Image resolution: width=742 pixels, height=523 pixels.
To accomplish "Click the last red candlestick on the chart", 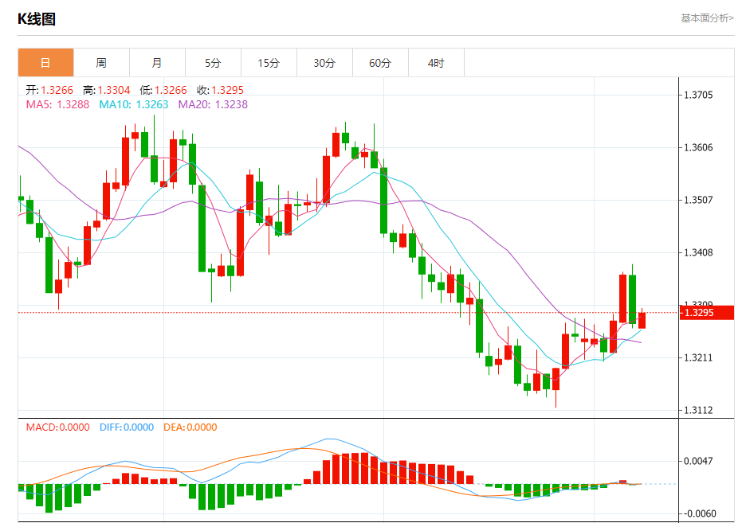I will (642, 320).
